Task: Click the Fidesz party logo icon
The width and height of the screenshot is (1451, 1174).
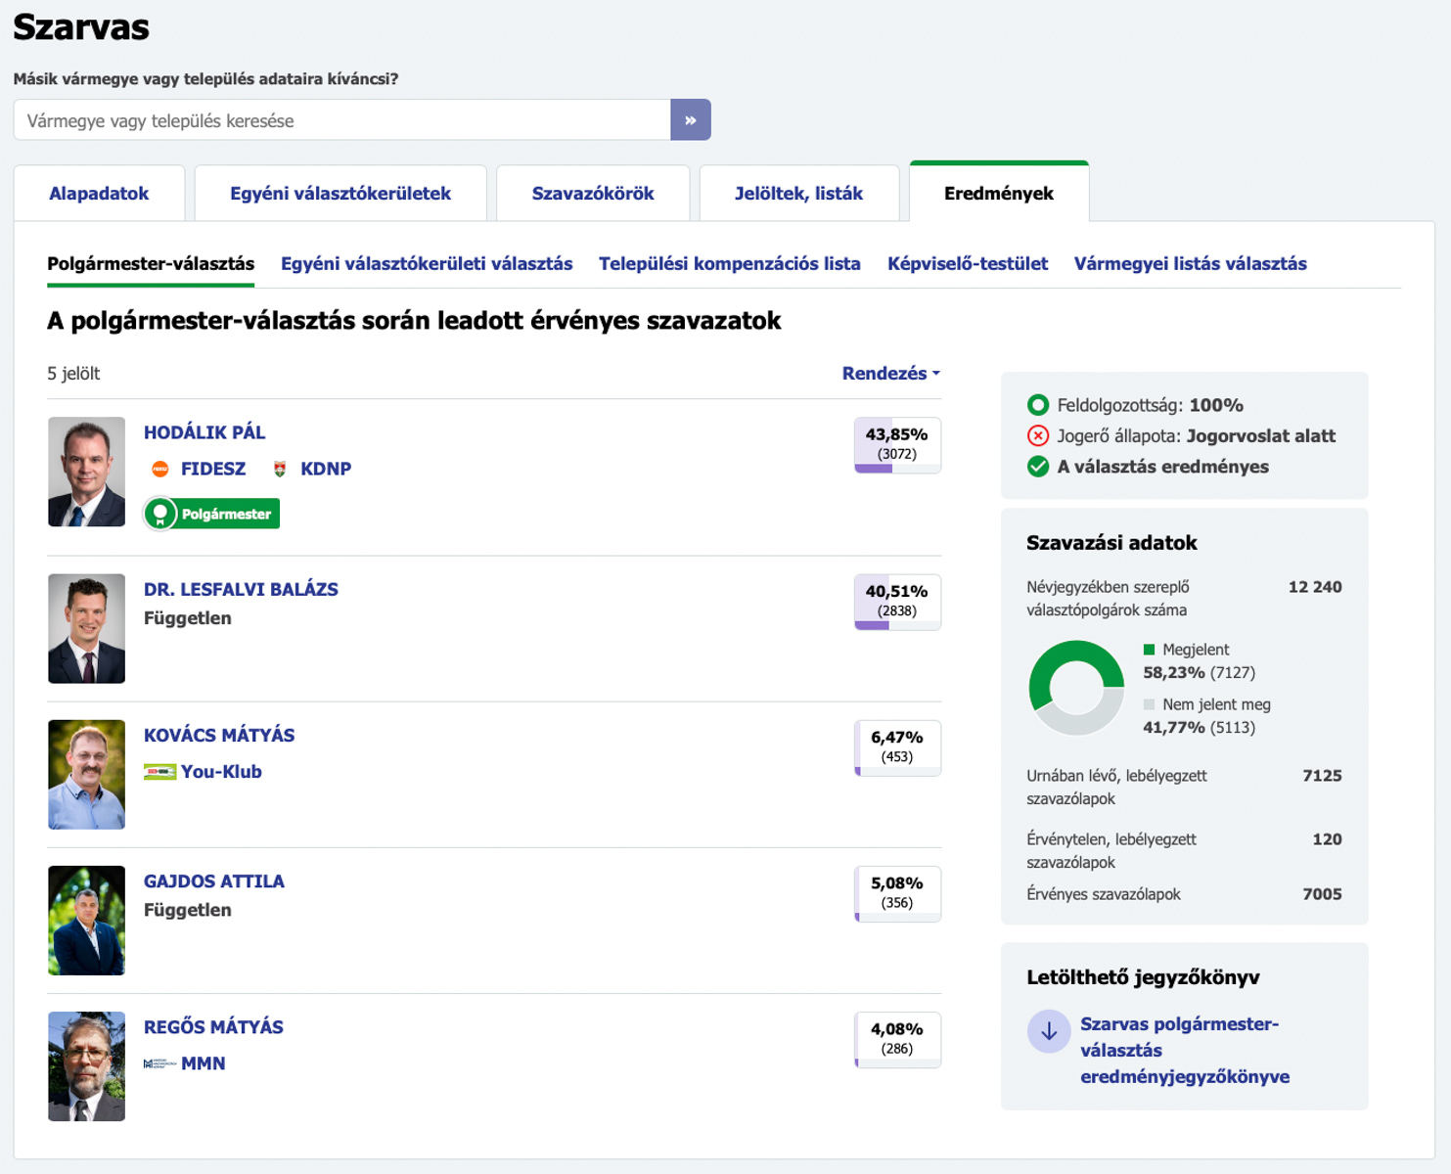Action: click(x=160, y=470)
